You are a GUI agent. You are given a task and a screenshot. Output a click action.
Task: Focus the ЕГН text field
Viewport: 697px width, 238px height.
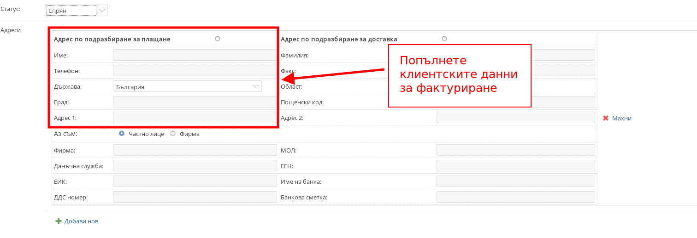[x=515, y=166]
